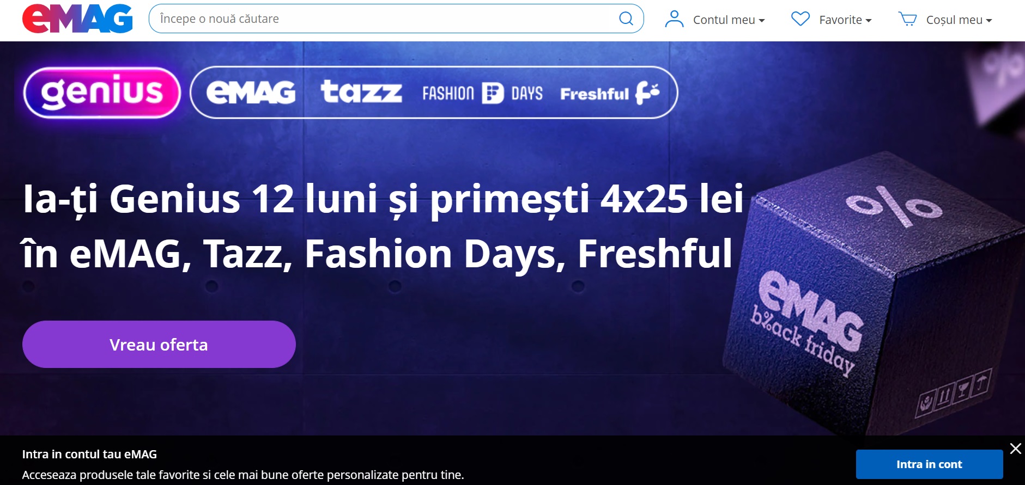Click the tazz logo in banner

coord(361,92)
